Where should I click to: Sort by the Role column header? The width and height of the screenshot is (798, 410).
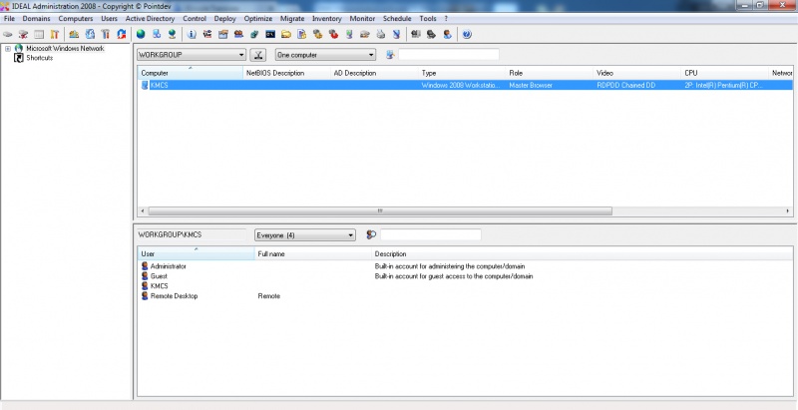pyautogui.click(x=550, y=73)
